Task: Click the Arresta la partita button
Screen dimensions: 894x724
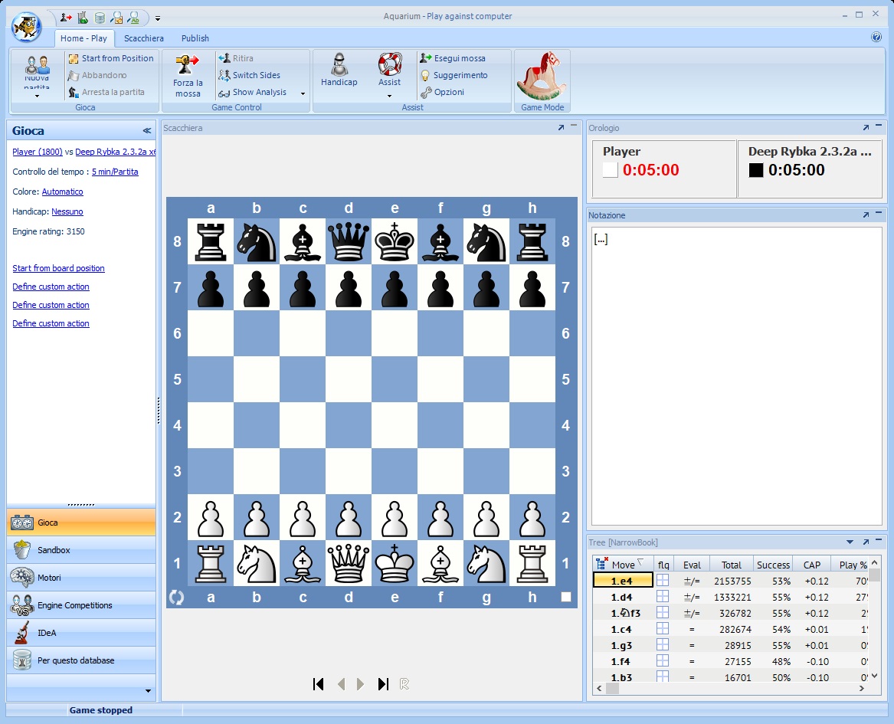Action: coord(106,92)
